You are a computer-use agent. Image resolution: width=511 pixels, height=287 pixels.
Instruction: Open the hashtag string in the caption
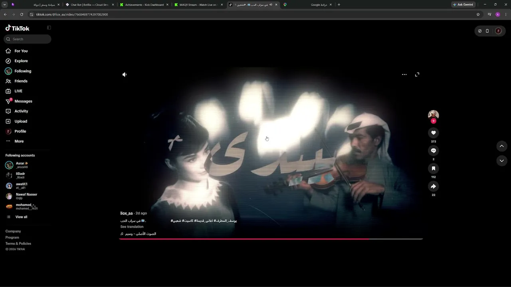(204, 220)
